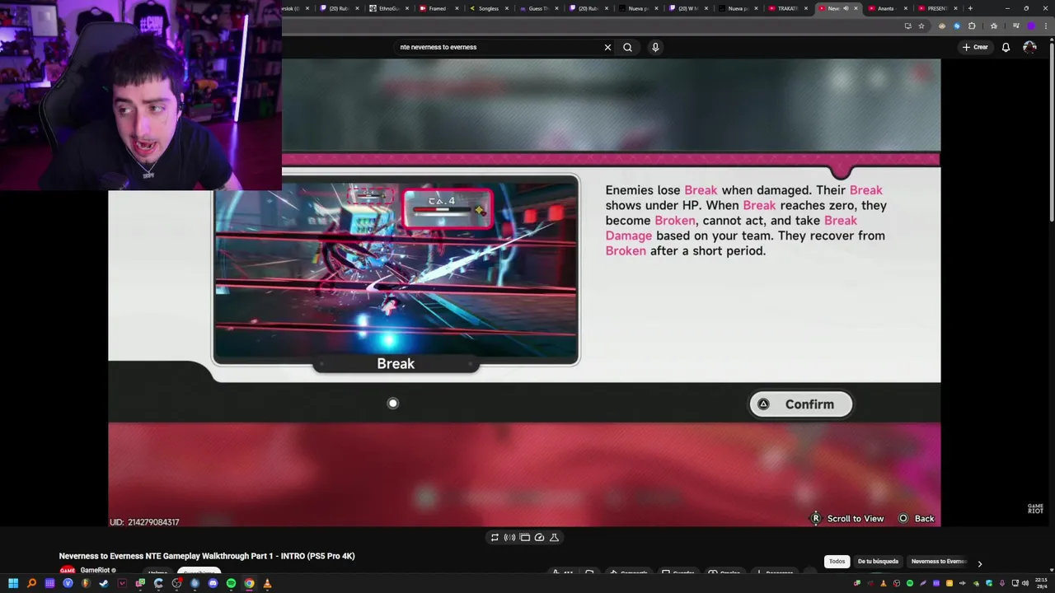Click the tutorial page indicator dot
Screen dimensions: 1055x593
coord(393,404)
